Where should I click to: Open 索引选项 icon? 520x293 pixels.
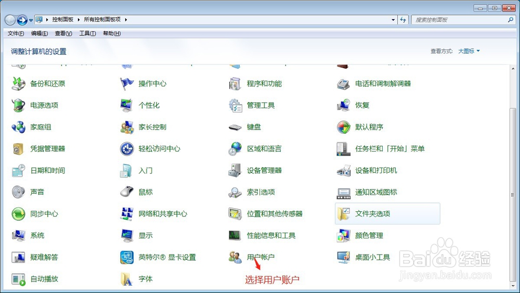235,192
